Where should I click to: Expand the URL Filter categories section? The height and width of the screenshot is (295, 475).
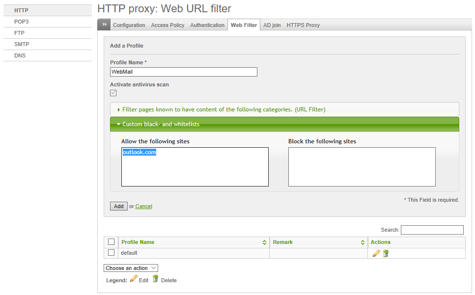pos(224,109)
